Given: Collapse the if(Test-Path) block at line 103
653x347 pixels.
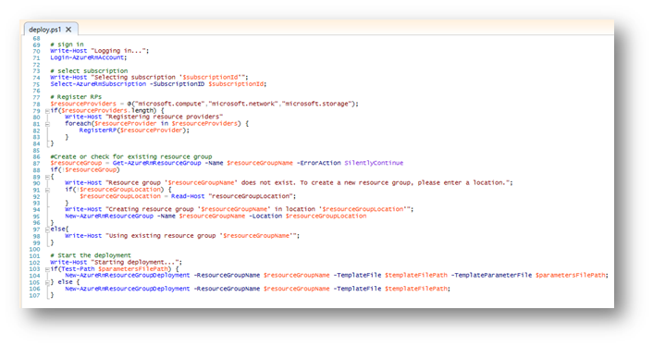Looking at the screenshot, I should coord(47,269).
